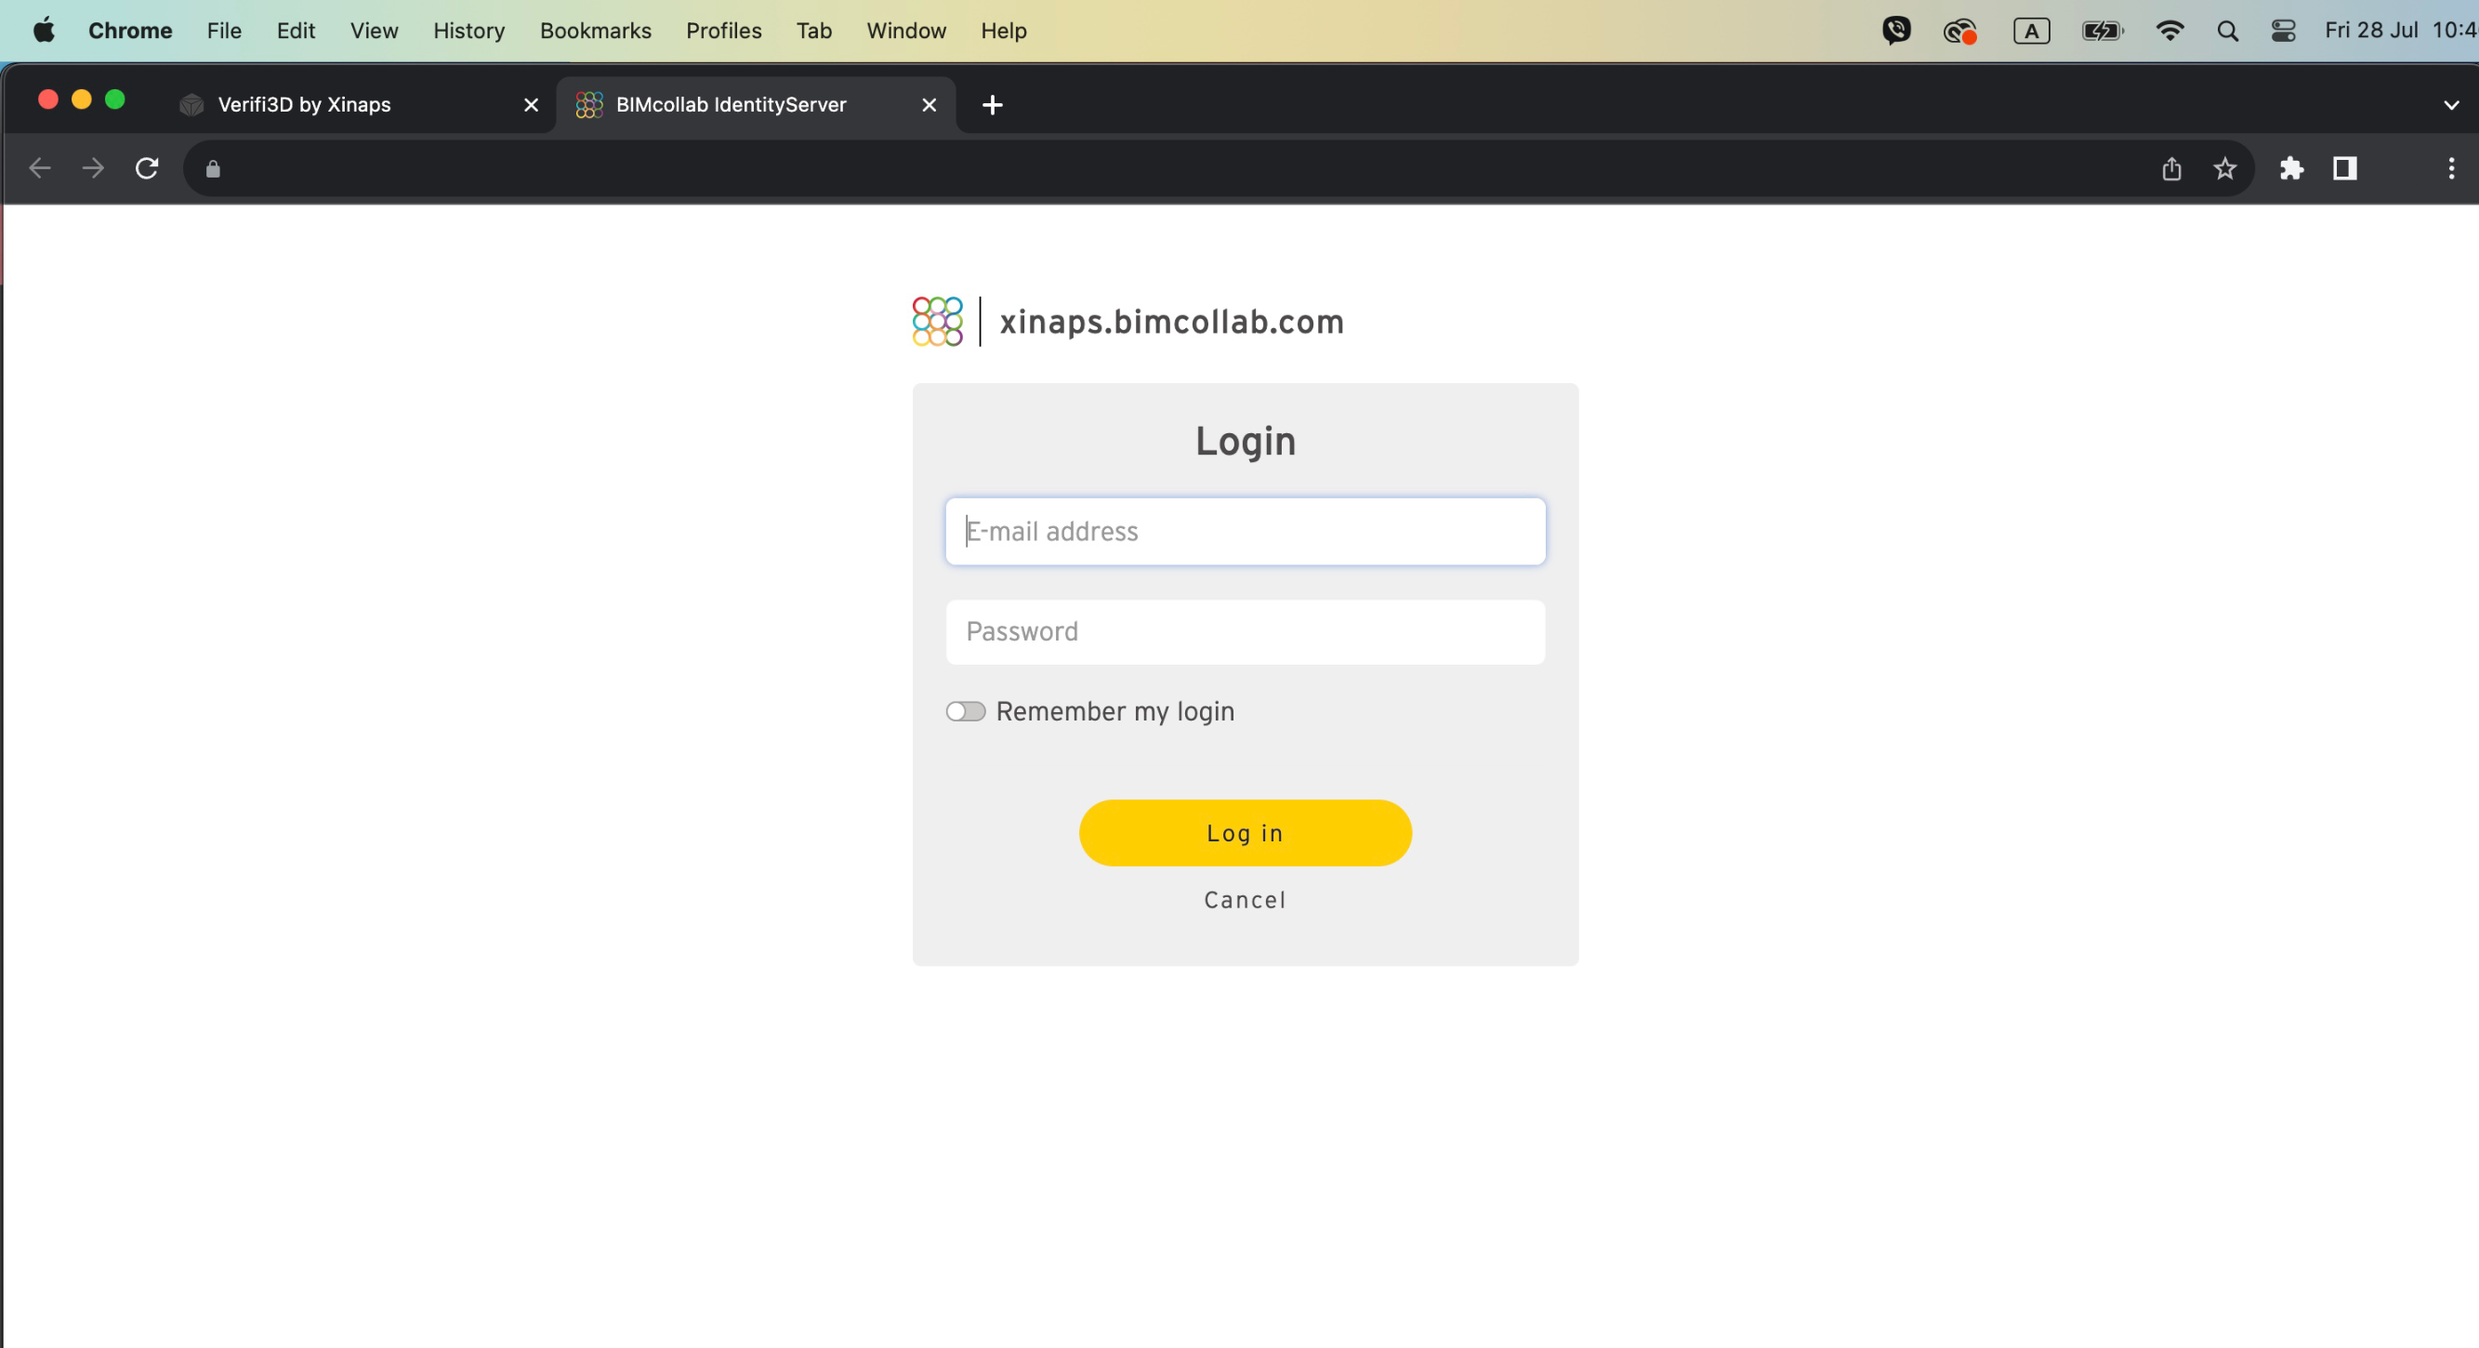Open the File menu
Image resolution: width=2479 pixels, height=1348 pixels.
[x=224, y=31]
